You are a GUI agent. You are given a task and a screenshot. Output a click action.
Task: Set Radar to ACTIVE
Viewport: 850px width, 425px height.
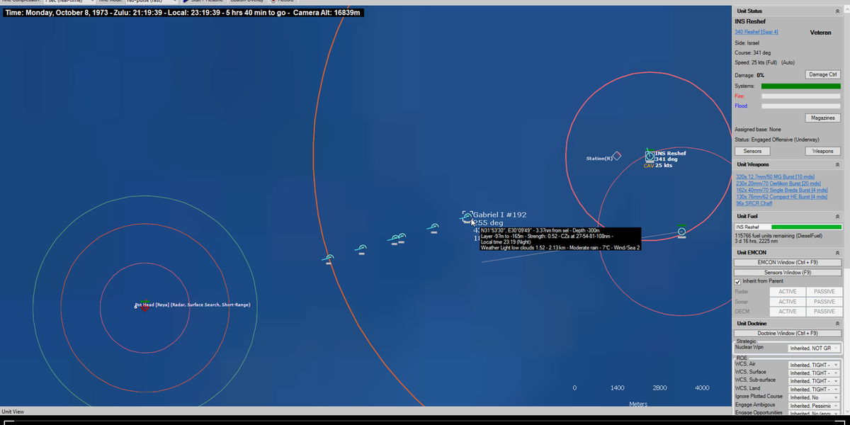click(788, 292)
